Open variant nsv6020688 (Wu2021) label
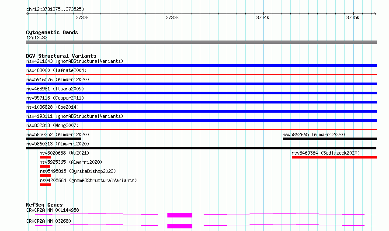 pos(64,153)
